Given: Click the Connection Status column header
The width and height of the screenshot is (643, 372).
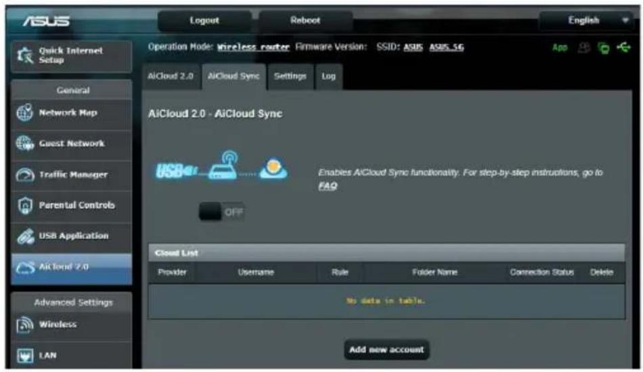Looking at the screenshot, I should point(541,272).
